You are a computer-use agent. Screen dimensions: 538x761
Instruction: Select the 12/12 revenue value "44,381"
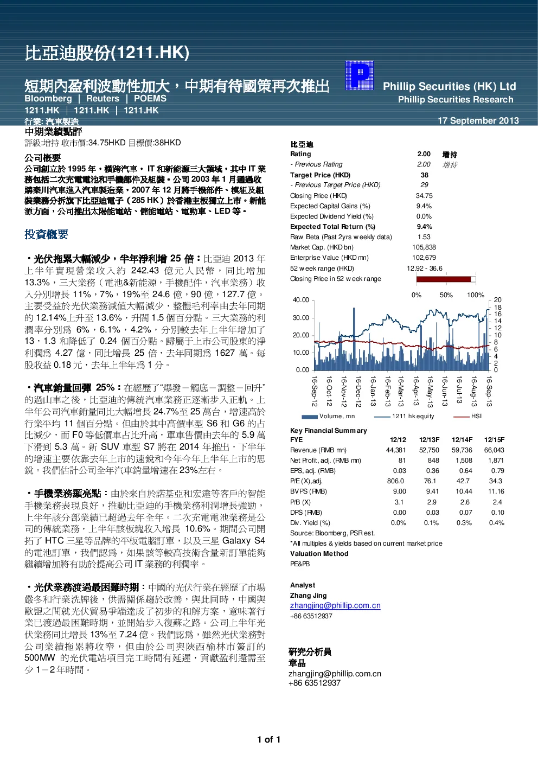pyautogui.click(x=396, y=450)
